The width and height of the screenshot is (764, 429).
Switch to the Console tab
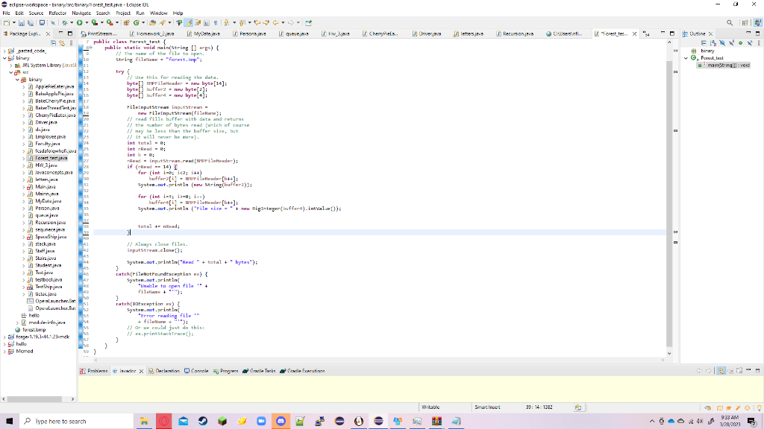(x=199, y=370)
